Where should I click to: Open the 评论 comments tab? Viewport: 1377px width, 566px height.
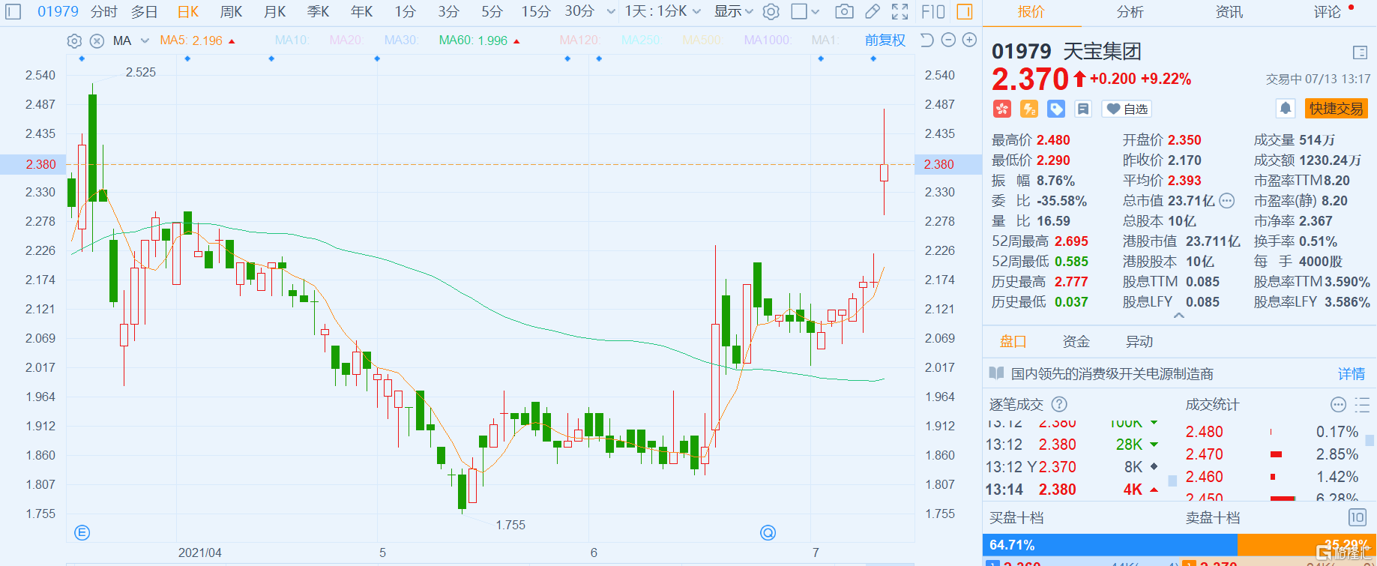click(1328, 12)
